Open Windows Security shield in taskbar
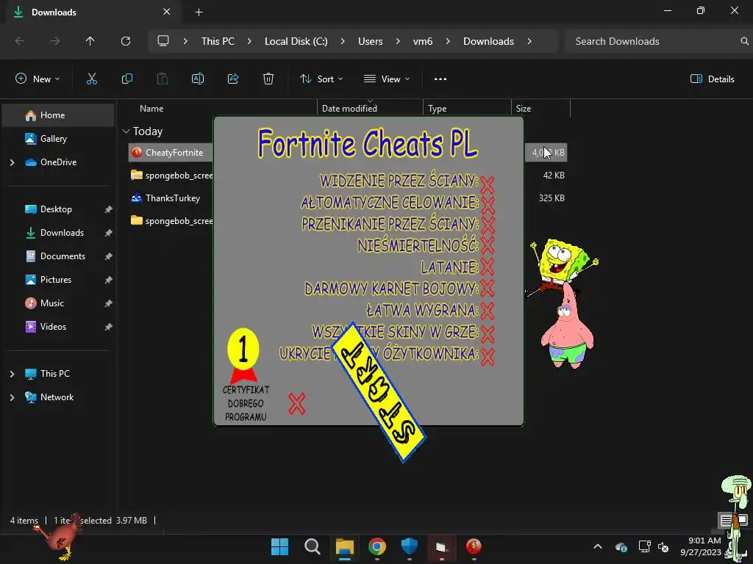The width and height of the screenshot is (753, 564). pyautogui.click(x=409, y=546)
